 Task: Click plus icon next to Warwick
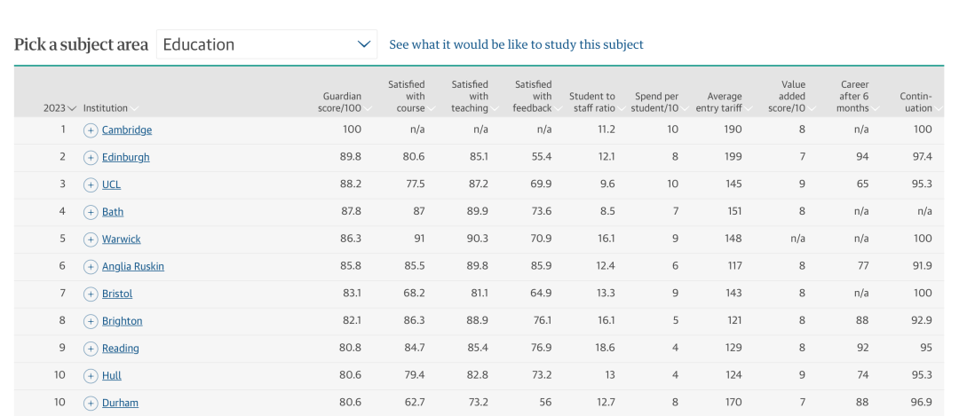pyautogui.click(x=91, y=239)
